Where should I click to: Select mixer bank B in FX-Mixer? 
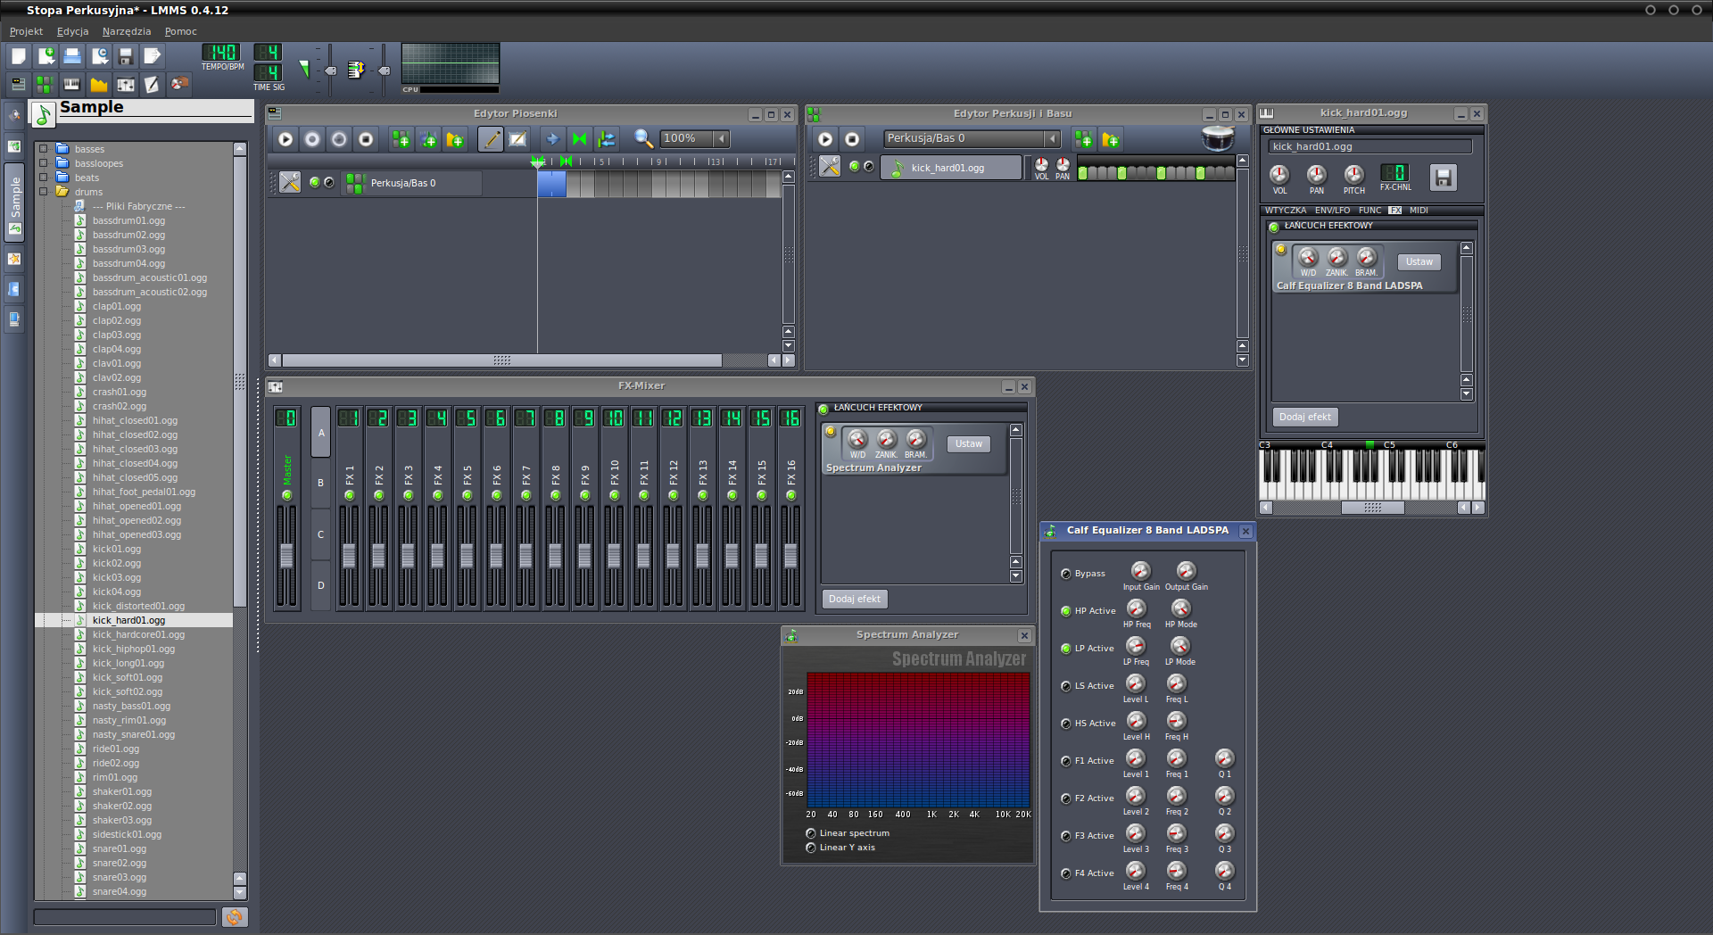coord(320,483)
